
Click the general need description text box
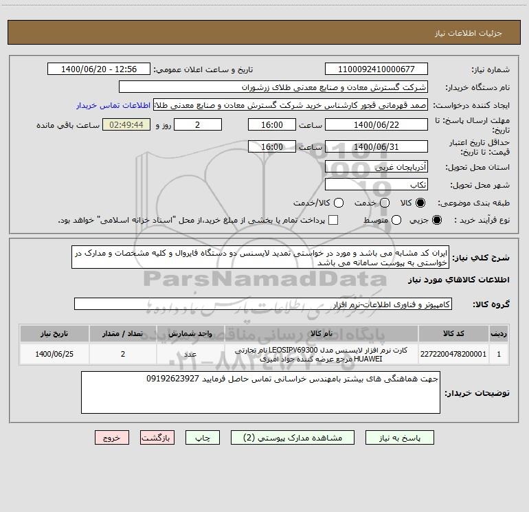click(x=260, y=258)
